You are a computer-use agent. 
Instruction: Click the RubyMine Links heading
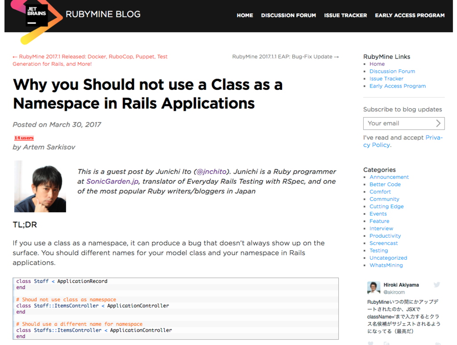point(386,57)
